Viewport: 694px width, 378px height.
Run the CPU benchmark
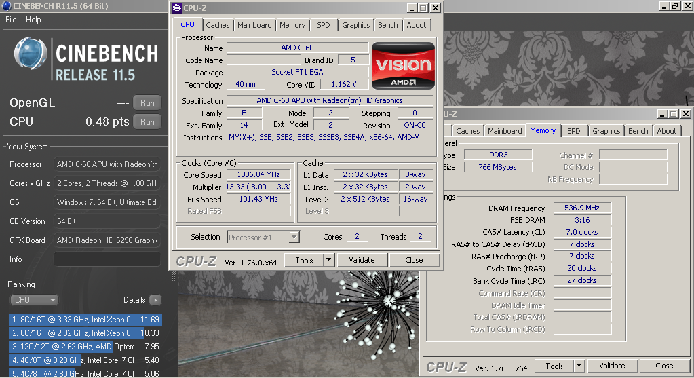(x=147, y=121)
